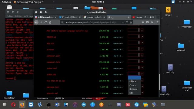194x109 pixels.
Task: Open the artisan file link
Action: click(x=50, y=50)
